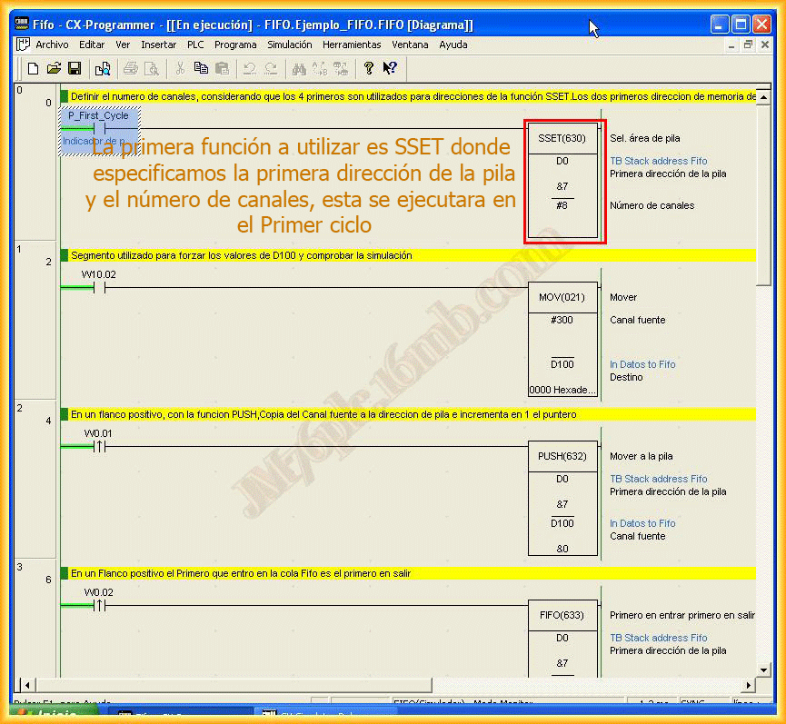
Task: Click the Cut scissors icon
Action: point(180,68)
